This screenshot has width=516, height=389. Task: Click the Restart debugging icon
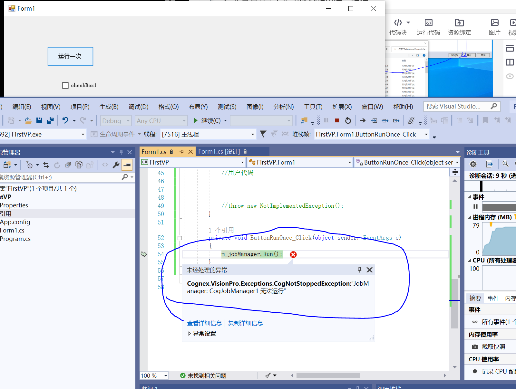pyautogui.click(x=348, y=120)
